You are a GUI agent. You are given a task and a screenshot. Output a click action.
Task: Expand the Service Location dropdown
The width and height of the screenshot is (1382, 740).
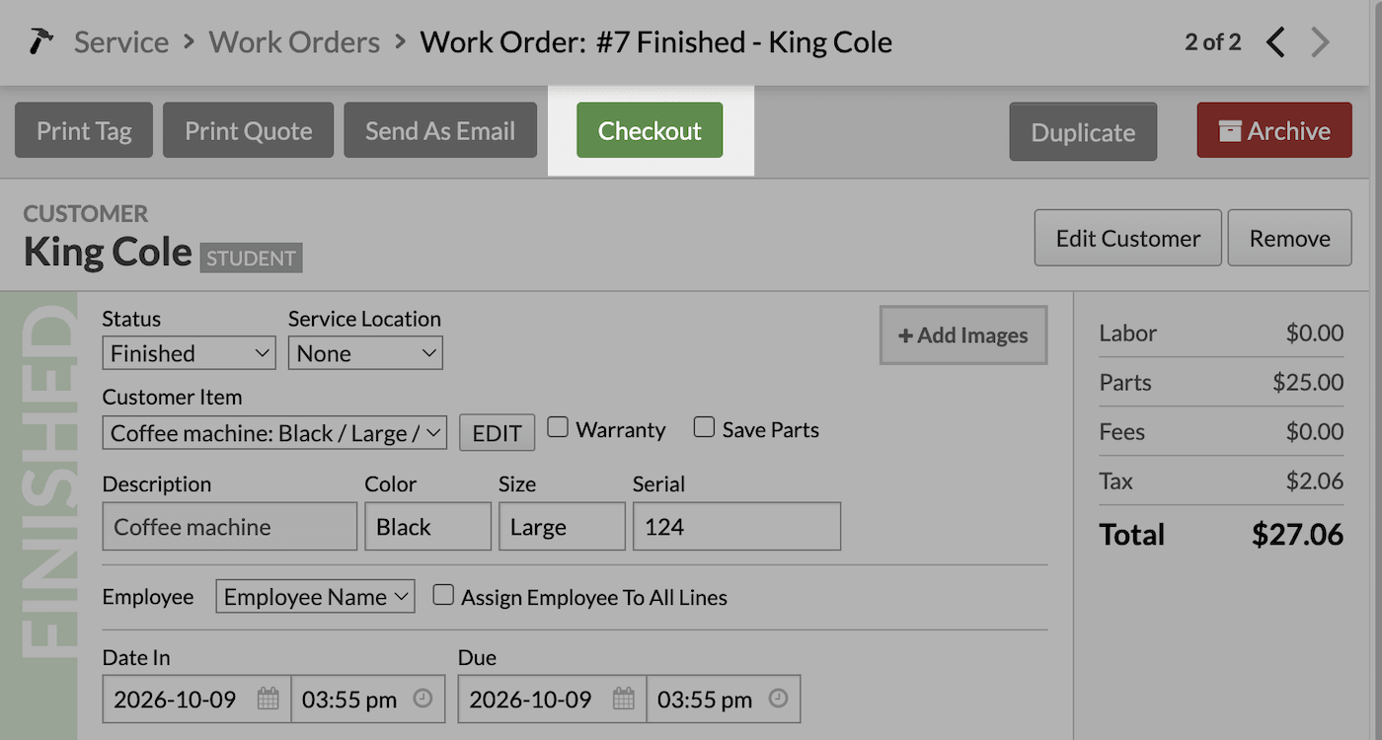365,353
